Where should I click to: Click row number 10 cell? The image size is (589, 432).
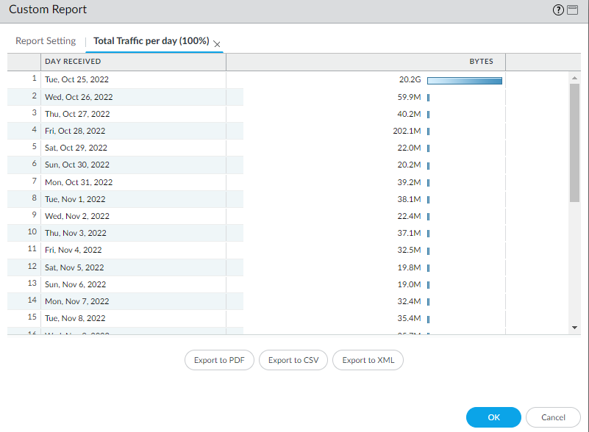tap(24, 233)
